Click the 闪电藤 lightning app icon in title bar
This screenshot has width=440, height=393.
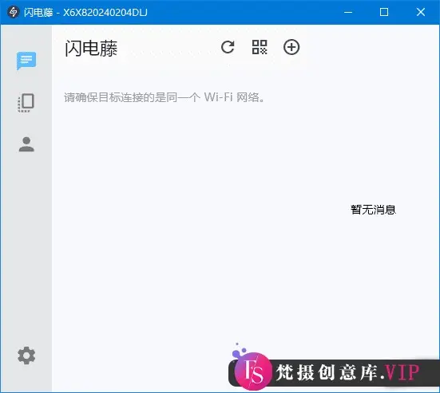(x=13, y=12)
